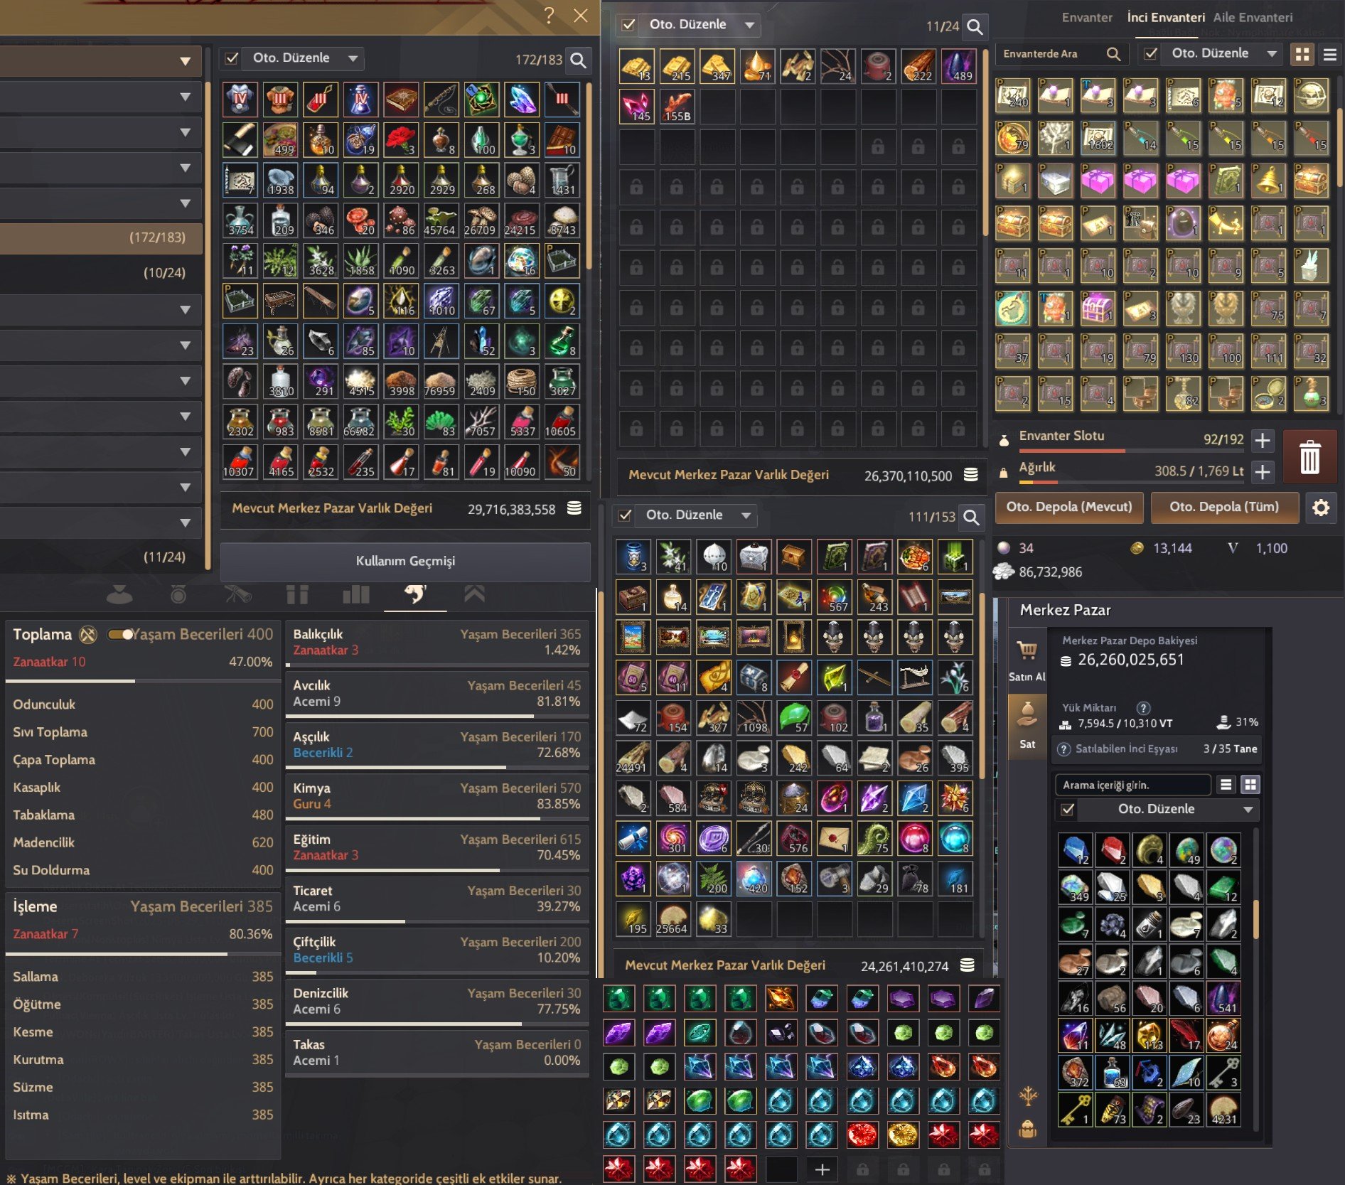Screen dimensions: 1345x1185
Task: Select the (10/24) storage row
Action: 101,273
